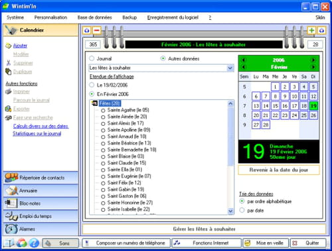332x251 pixels.
Task: Select day 14 in the February calendar
Action: 266,106
